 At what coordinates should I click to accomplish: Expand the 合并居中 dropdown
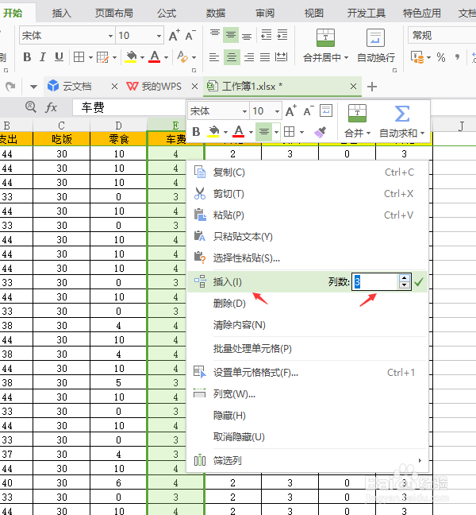point(346,58)
